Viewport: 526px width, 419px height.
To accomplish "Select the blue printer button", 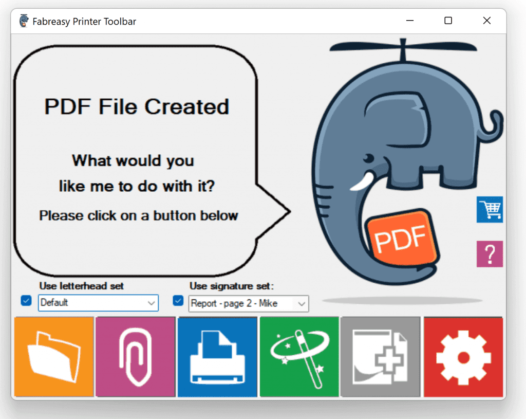I will pos(217,357).
